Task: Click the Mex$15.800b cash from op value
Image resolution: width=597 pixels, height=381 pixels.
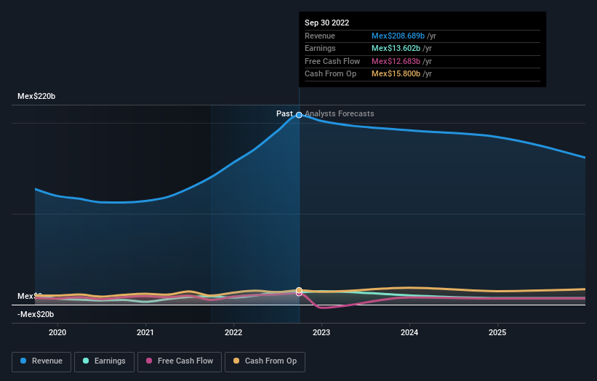Action: (x=396, y=74)
